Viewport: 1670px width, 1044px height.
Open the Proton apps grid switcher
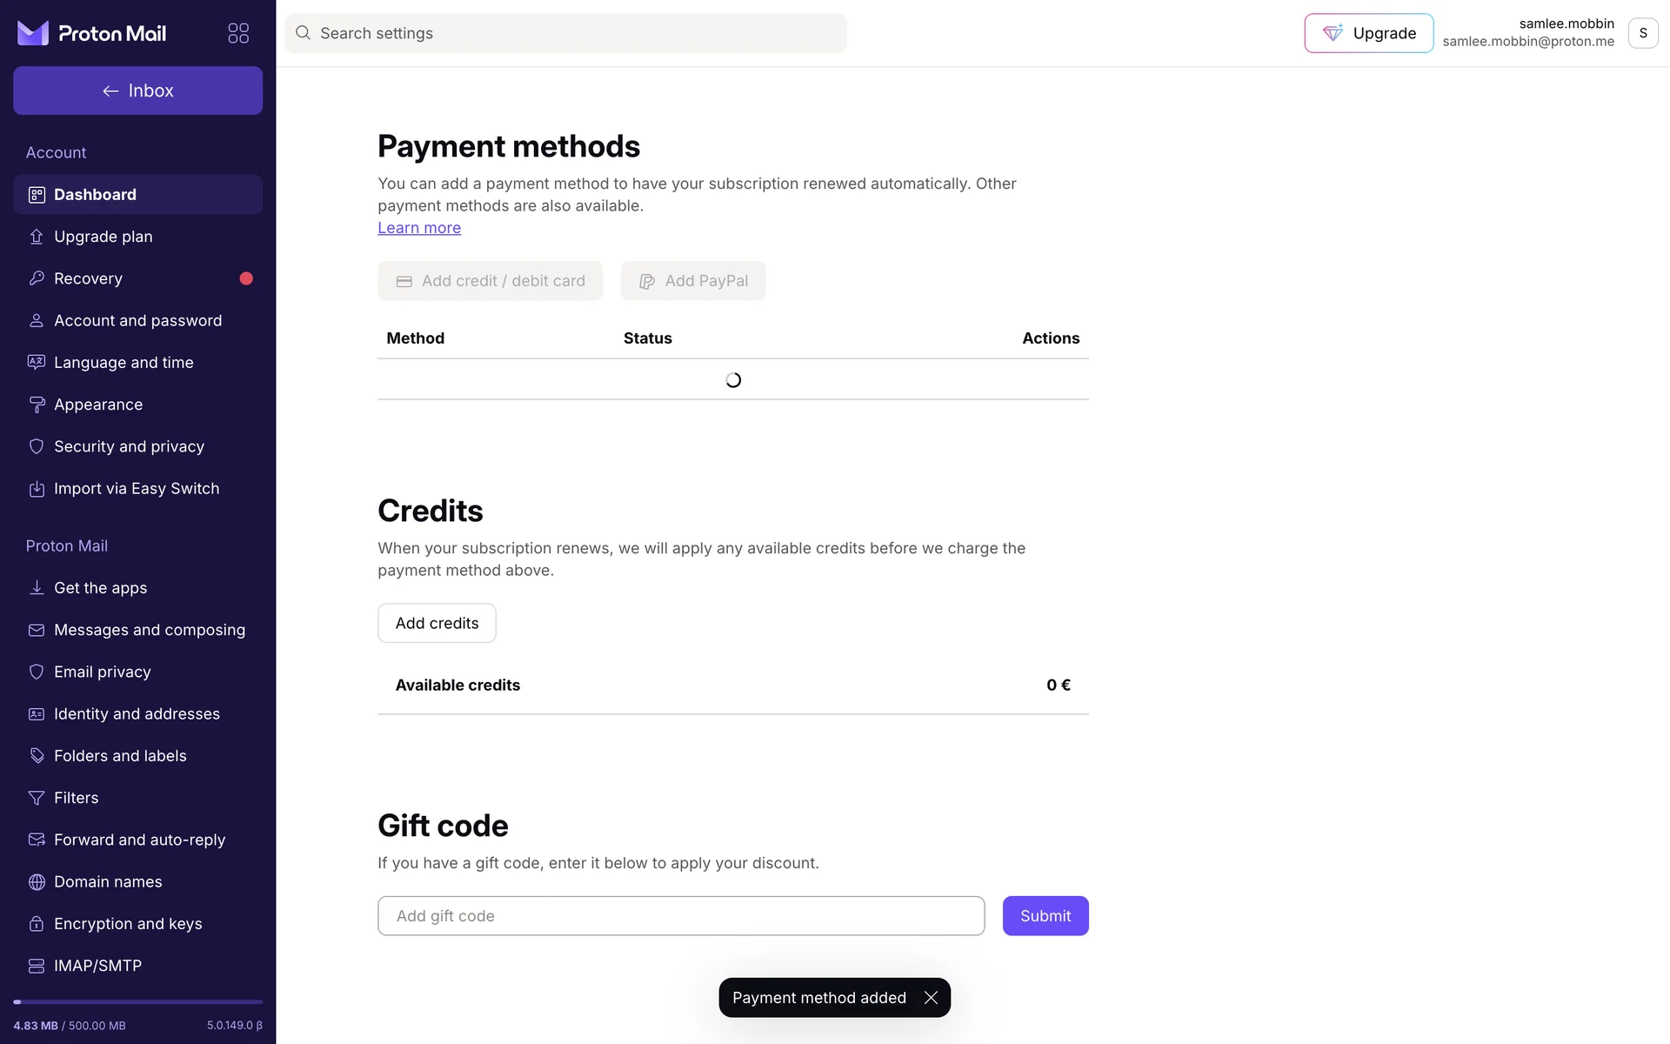[238, 33]
